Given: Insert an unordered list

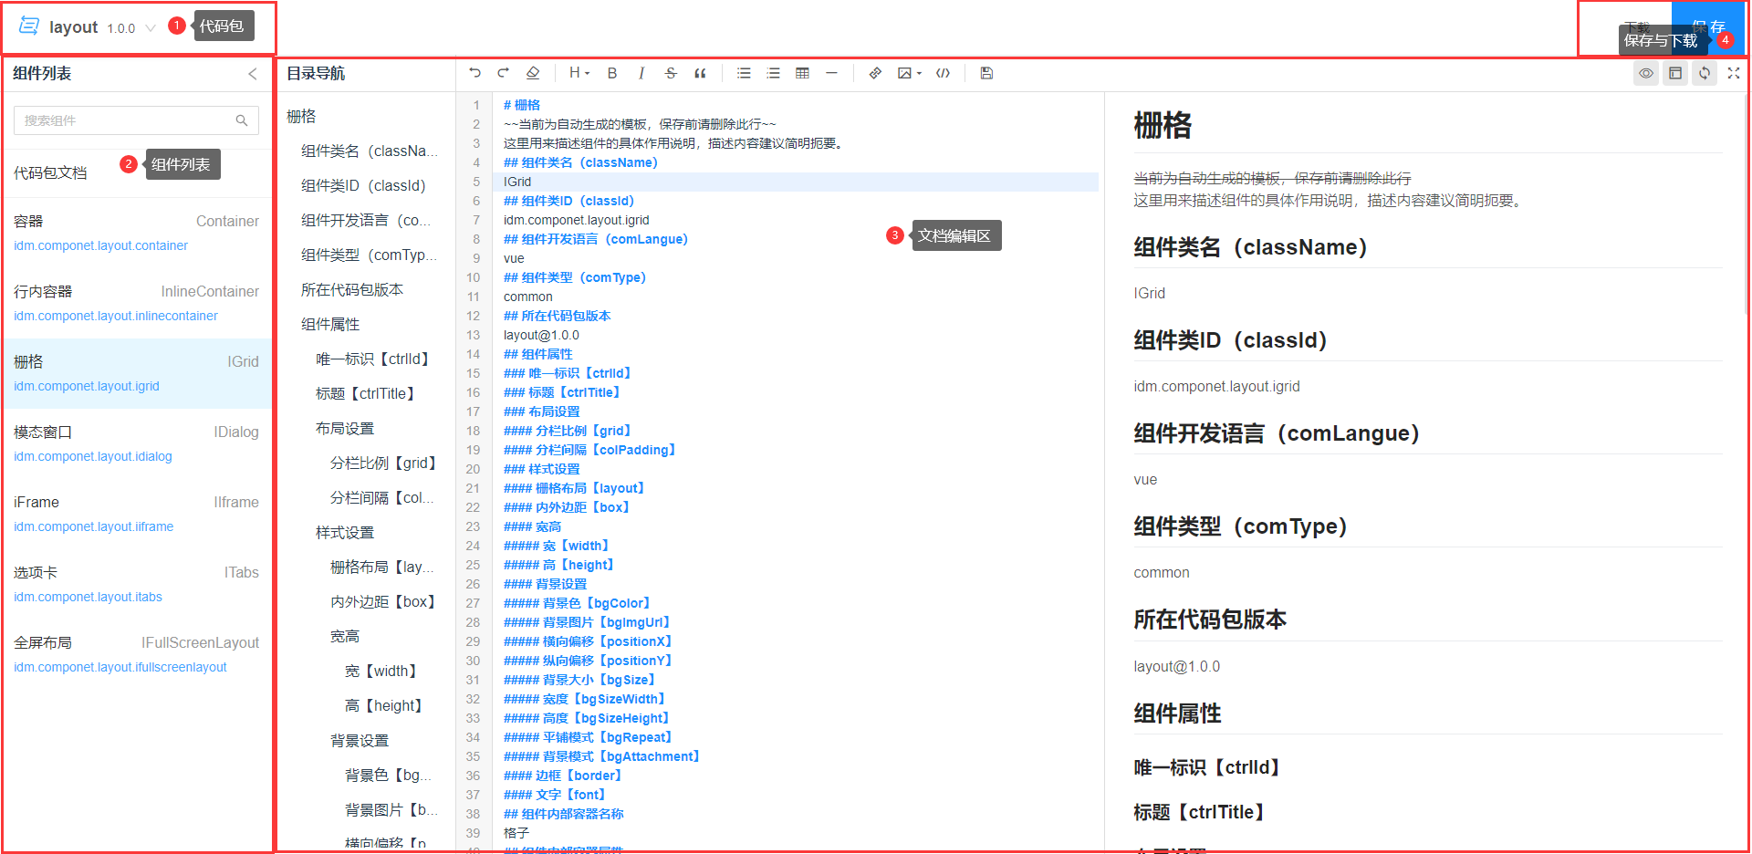Looking at the screenshot, I should pyautogui.click(x=744, y=73).
